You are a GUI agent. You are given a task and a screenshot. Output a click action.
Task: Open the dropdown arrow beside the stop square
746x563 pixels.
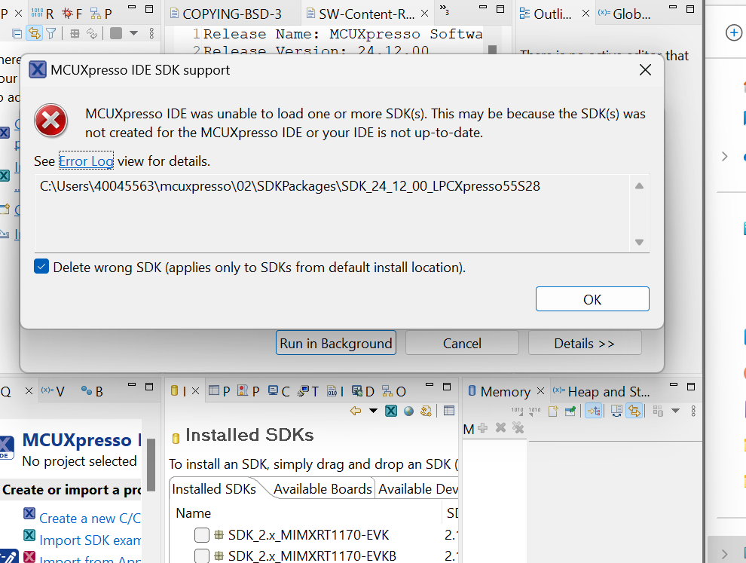[x=133, y=33]
